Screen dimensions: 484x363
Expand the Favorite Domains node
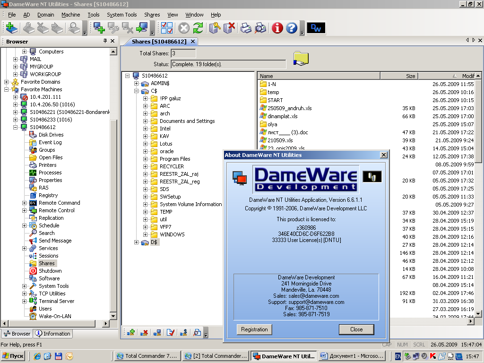tap(7, 82)
